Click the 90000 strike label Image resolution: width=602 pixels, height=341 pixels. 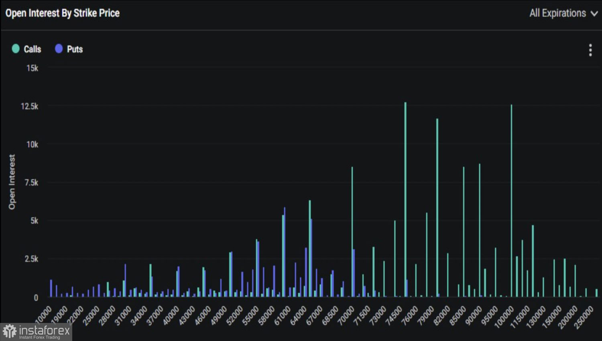click(x=474, y=315)
